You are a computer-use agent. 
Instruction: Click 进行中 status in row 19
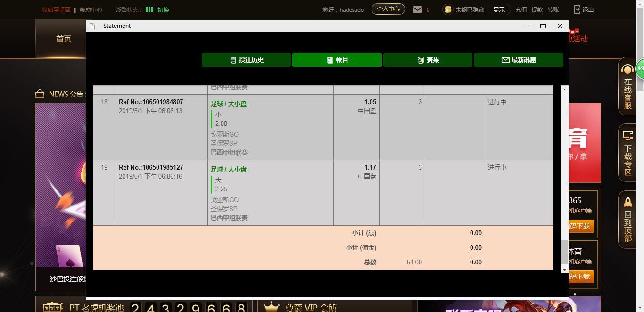pos(497,167)
